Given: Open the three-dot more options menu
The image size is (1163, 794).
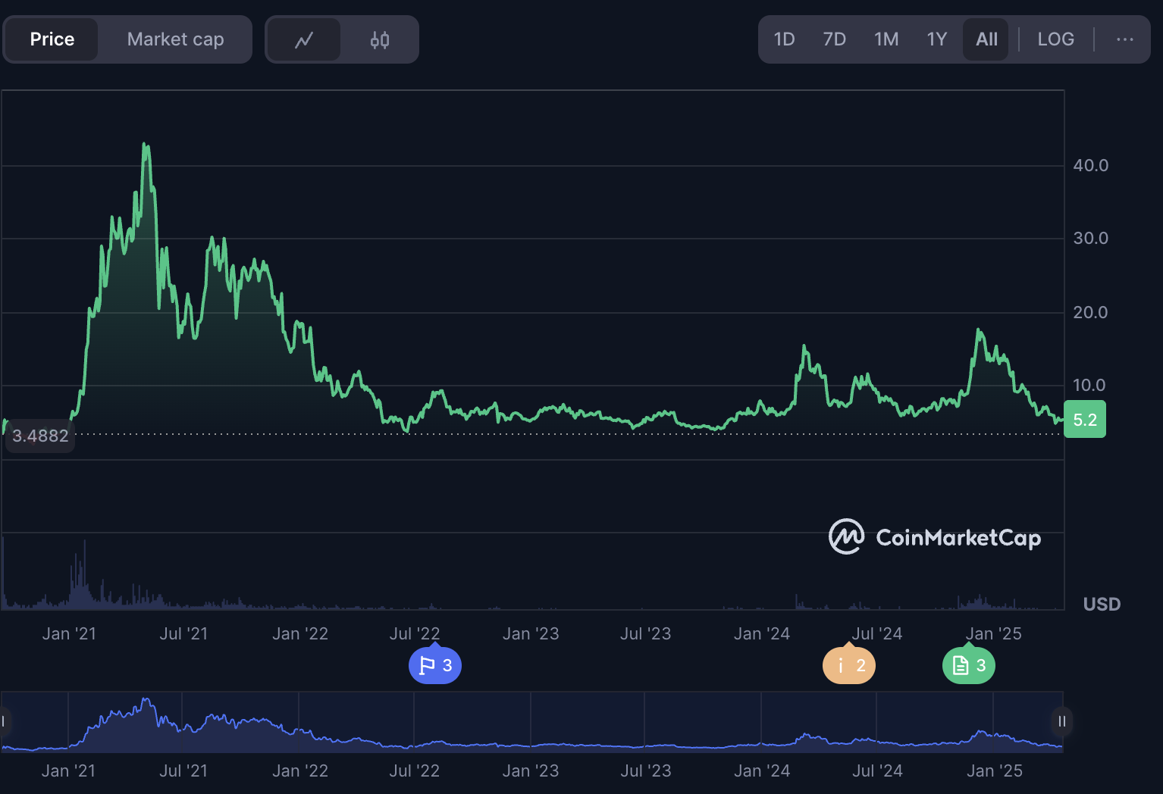Looking at the screenshot, I should pos(1124,39).
